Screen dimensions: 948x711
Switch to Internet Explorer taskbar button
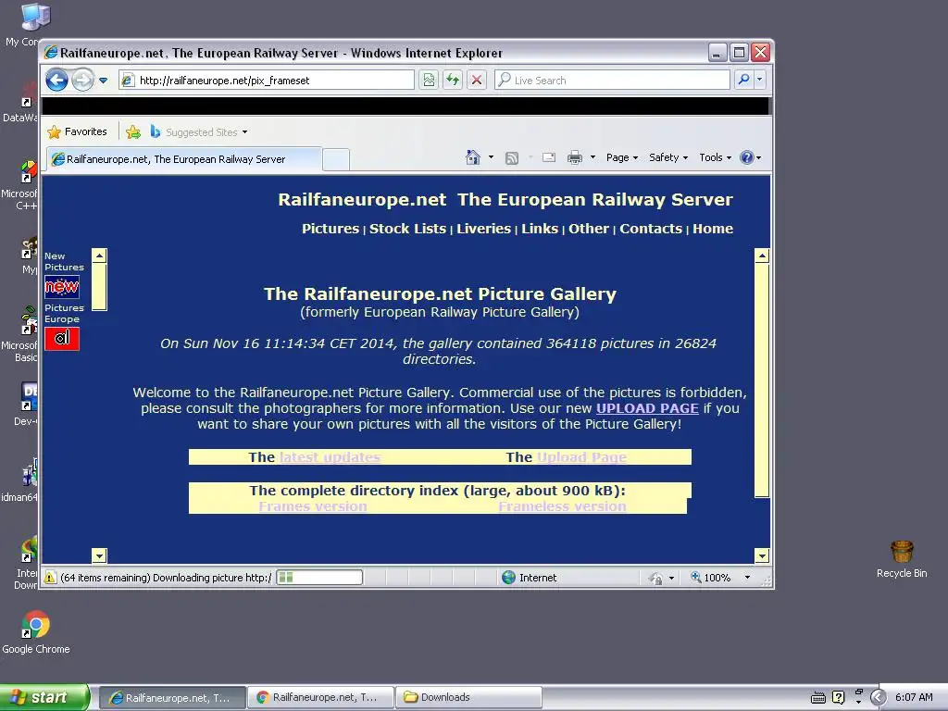coord(172,698)
